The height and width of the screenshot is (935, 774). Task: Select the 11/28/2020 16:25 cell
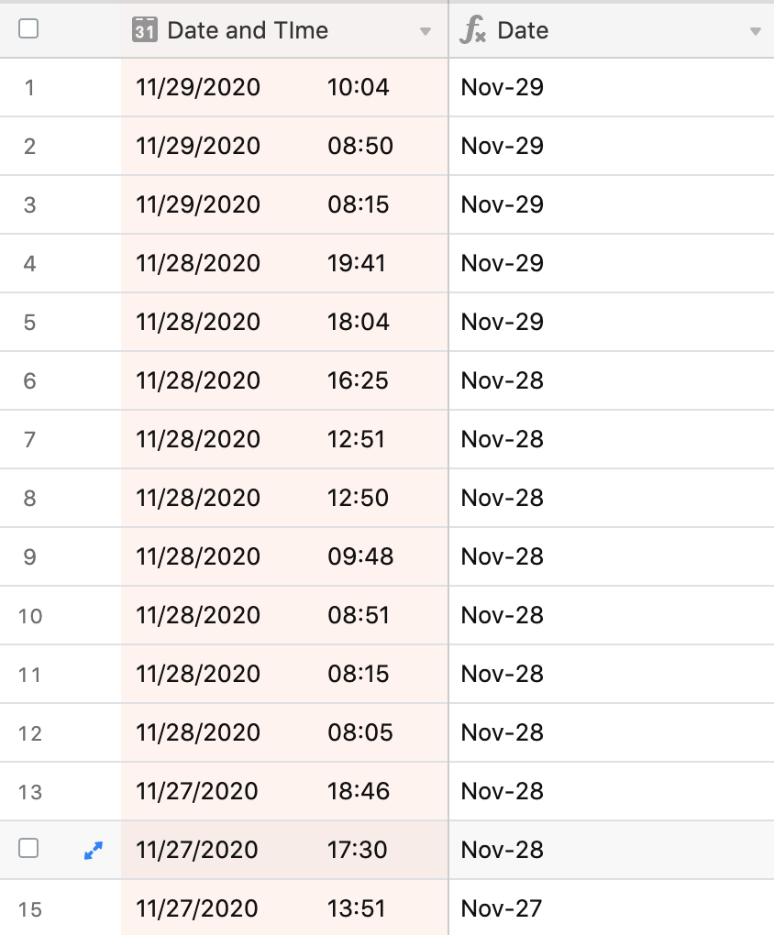[284, 380]
